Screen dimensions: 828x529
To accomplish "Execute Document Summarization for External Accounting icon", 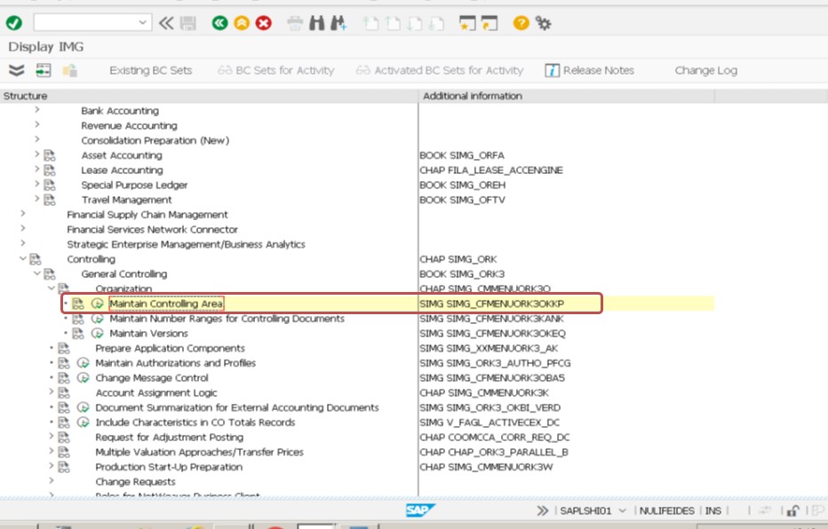I will 83,407.
